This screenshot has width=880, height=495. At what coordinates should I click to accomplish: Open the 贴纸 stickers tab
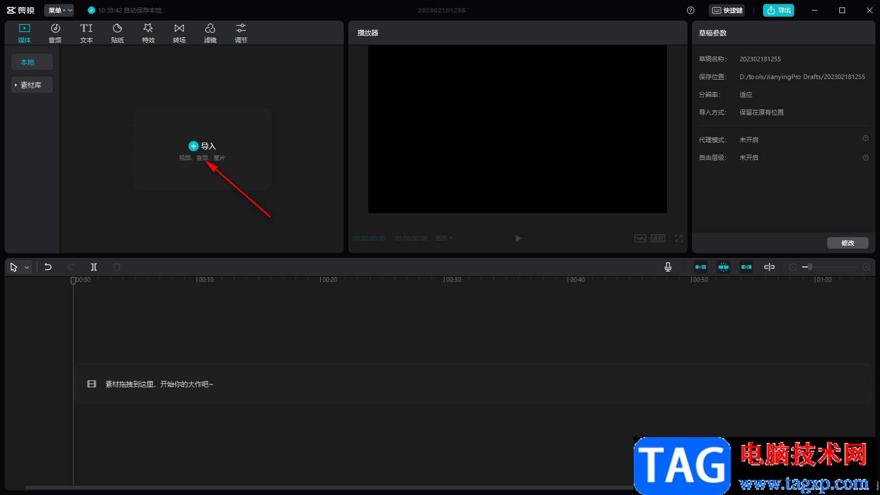[x=117, y=33]
